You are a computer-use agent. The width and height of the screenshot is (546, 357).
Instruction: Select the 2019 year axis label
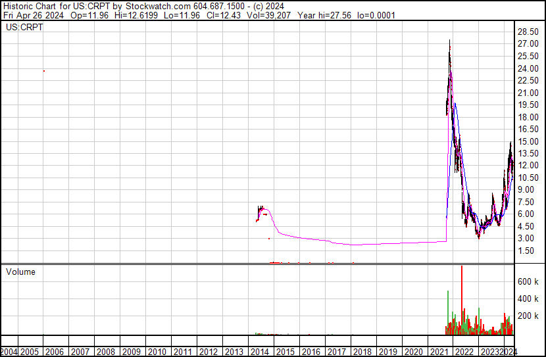point(388,352)
